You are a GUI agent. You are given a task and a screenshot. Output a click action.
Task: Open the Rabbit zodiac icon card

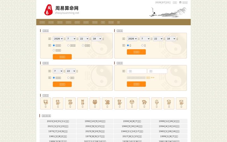tap(83, 104)
